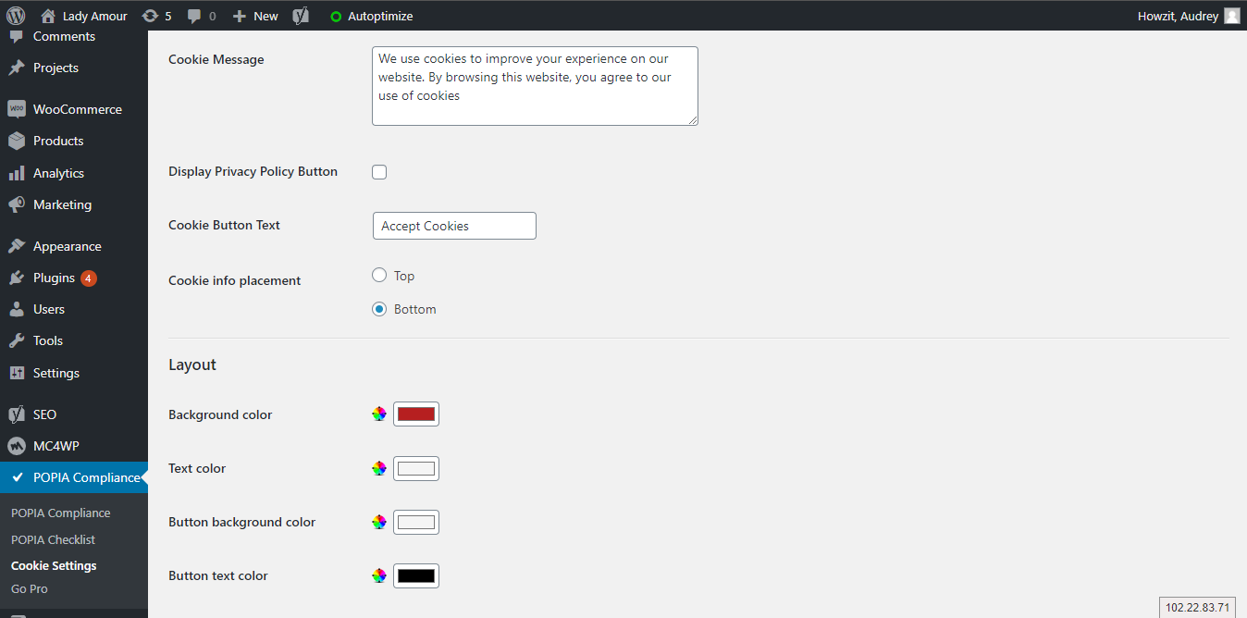Go to POPIA Compliance submenu link
The image size is (1247, 618).
click(x=60, y=513)
